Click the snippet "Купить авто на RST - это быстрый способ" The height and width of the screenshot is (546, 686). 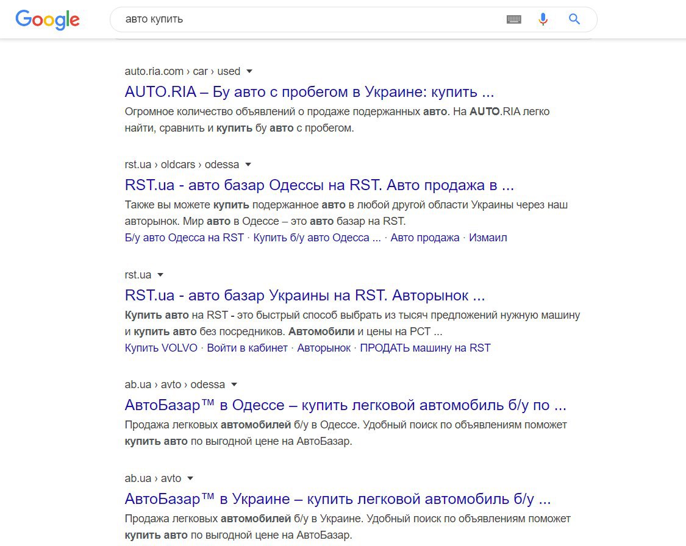(x=352, y=323)
